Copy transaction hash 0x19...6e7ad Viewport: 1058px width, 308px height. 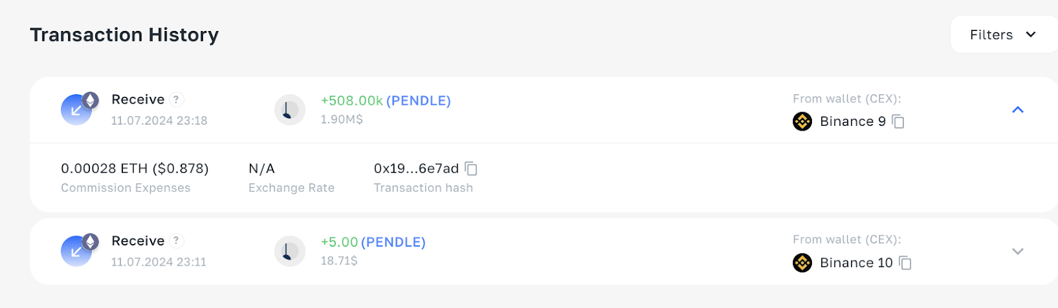(x=471, y=169)
